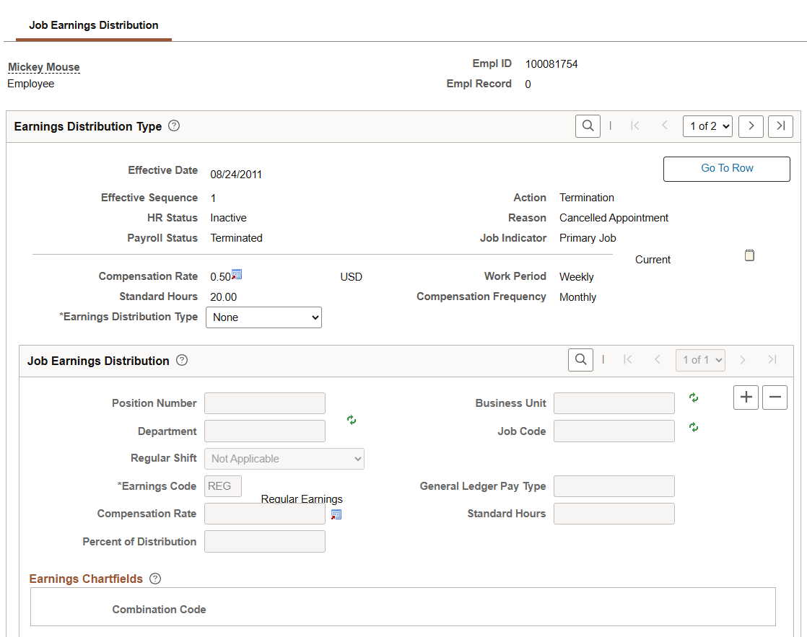Jump to last row in Earnings Distribution Type
This screenshot has width=807, height=637.
pos(780,126)
